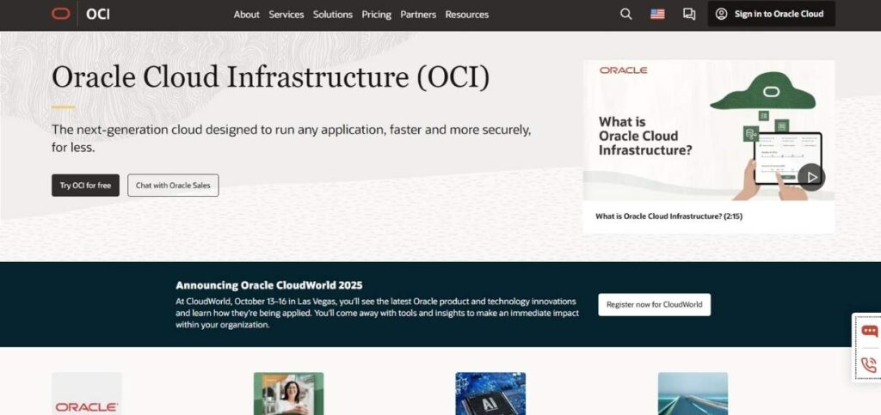Click Register now for CloudWorld
The width and height of the screenshot is (881, 415).
click(654, 304)
